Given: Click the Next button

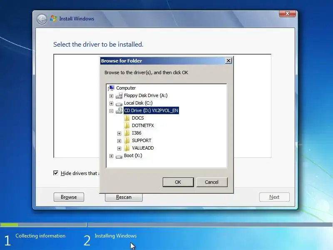Looking at the screenshot, I should click(274, 197).
